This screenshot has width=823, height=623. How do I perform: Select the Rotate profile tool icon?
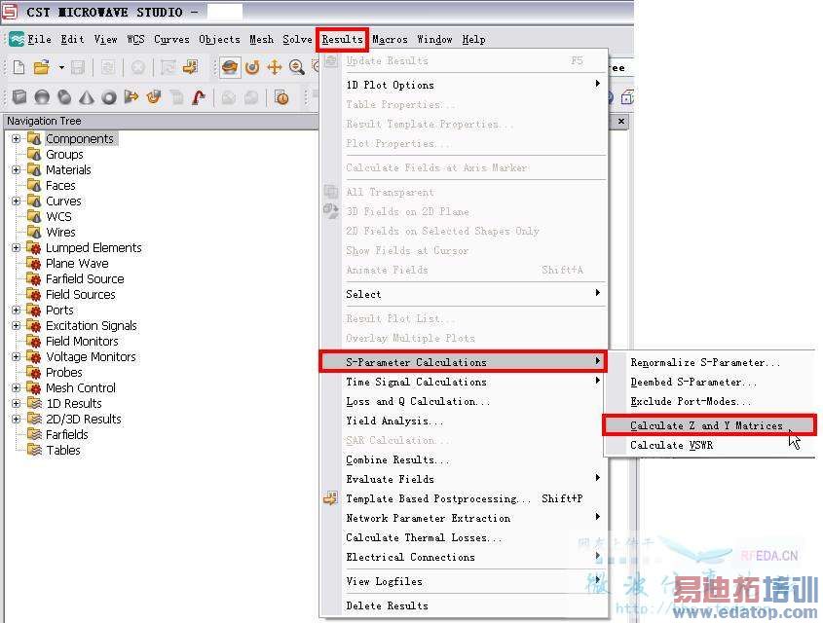point(154,97)
